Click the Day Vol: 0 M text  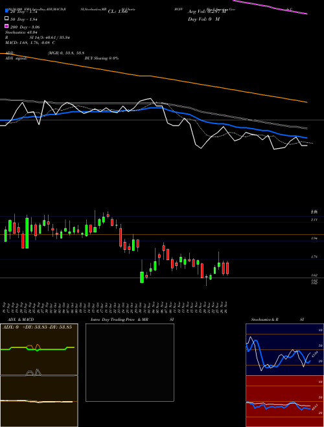(x=203, y=19)
